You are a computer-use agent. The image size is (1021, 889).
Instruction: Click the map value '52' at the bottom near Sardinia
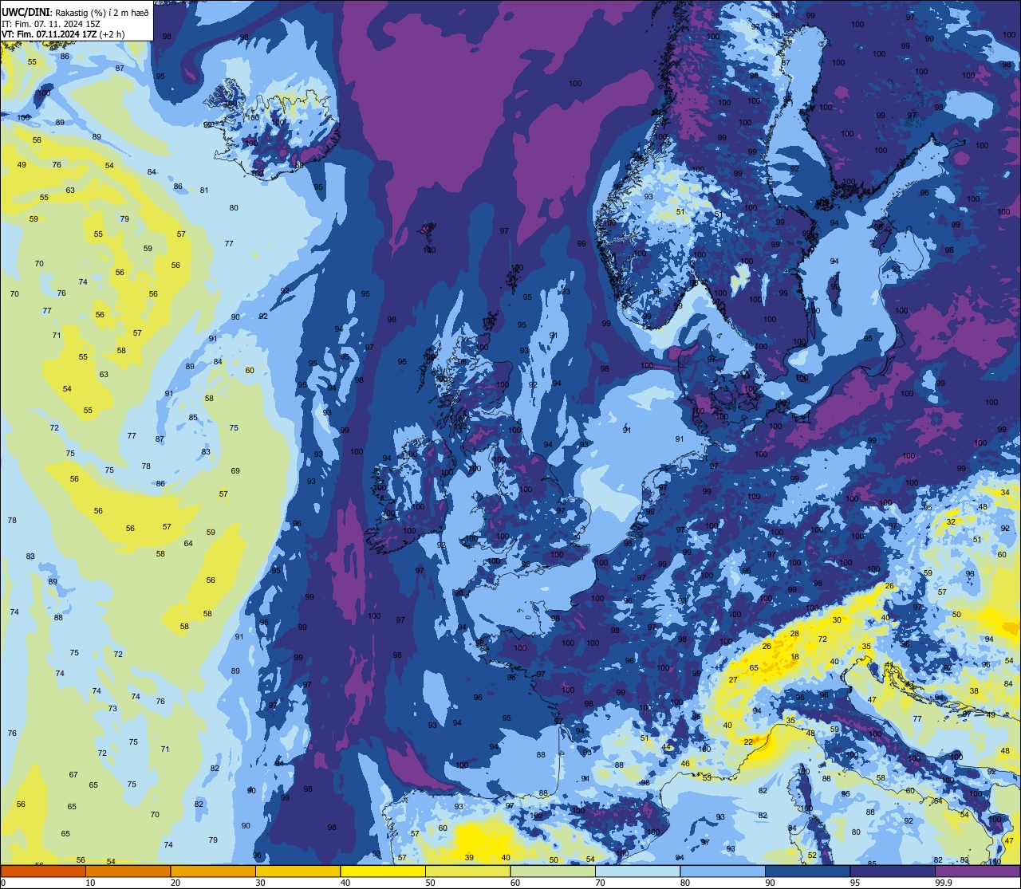click(x=812, y=856)
